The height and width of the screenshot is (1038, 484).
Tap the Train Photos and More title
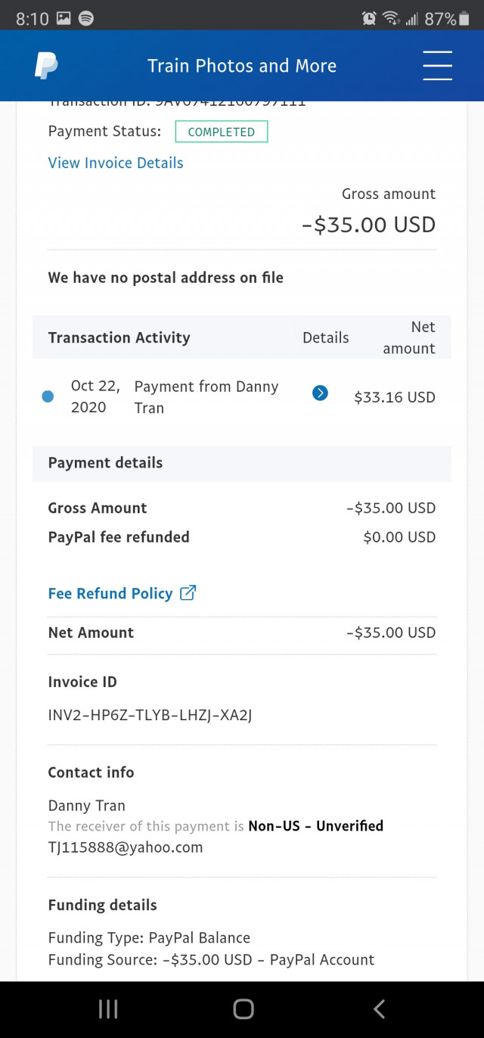coord(242,66)
